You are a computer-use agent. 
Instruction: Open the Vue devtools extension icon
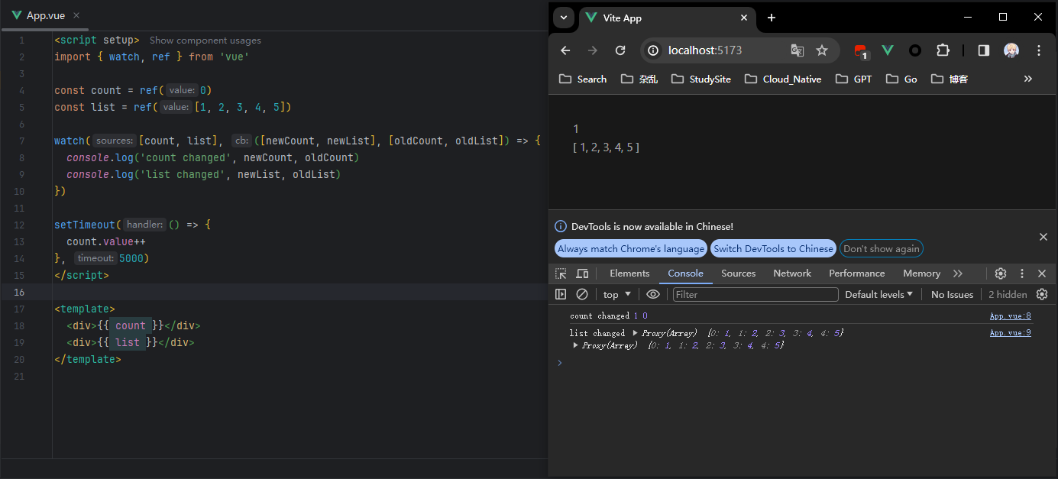click(x=888, y=50)
